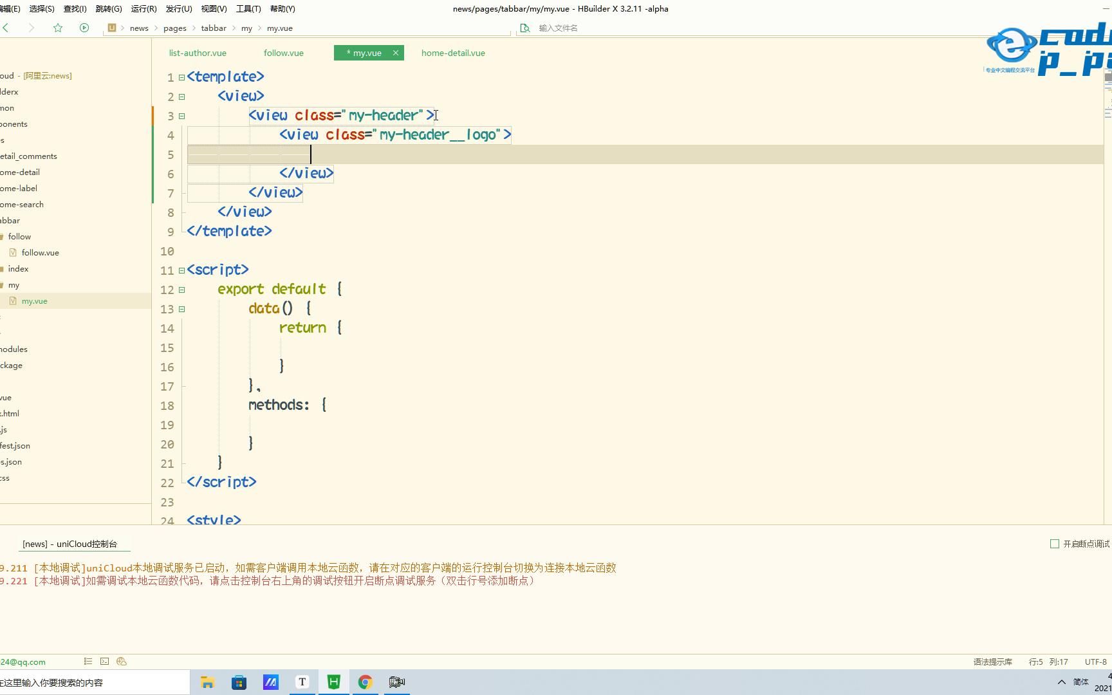Enable the 开启断点调试 checkbox
This screenshot has height=695, width=1112.
pos(1054,544)
